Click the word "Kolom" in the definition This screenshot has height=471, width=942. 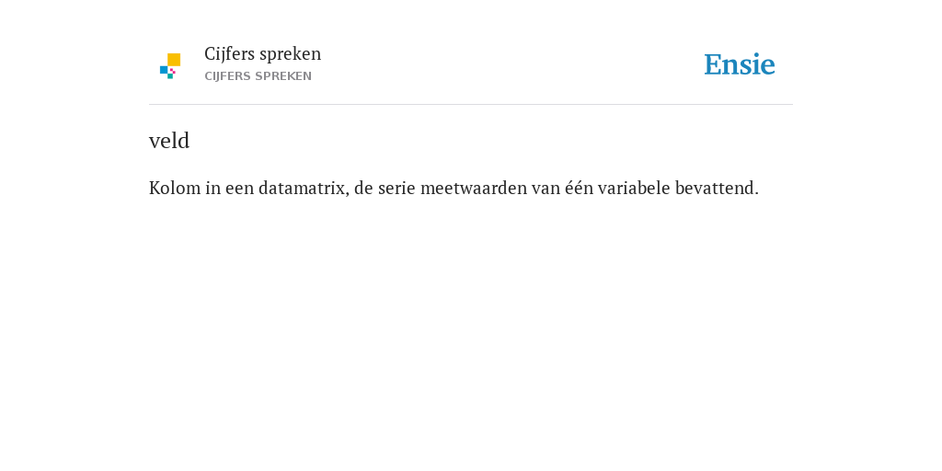click(x=175, y=188)
